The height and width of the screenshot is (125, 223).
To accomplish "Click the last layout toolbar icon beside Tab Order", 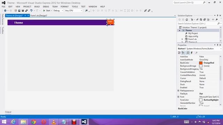I will point(149,10).
